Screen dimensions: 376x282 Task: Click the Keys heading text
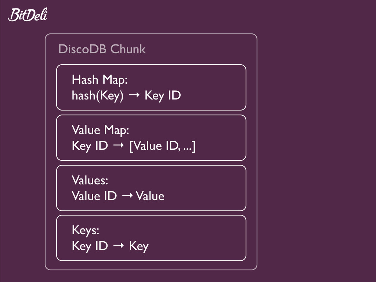click(x=85, y=231)
